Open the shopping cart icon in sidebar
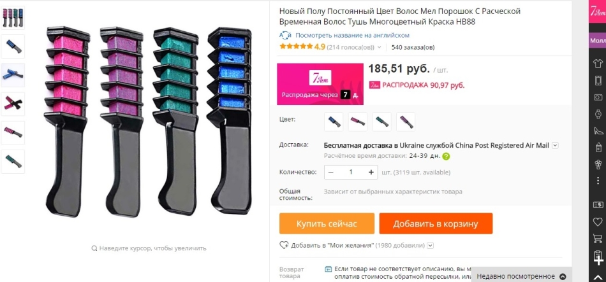This screenshot has width=606, height=282. [598, 239]
